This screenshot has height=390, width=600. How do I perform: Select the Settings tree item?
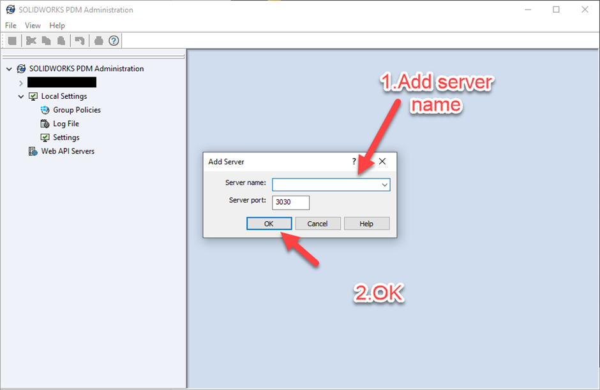66,138
